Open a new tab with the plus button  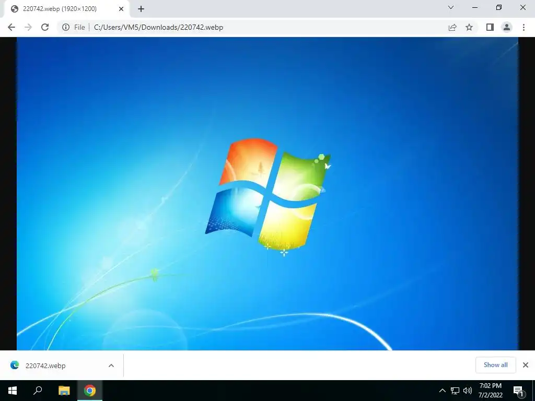tap(141, 9)
